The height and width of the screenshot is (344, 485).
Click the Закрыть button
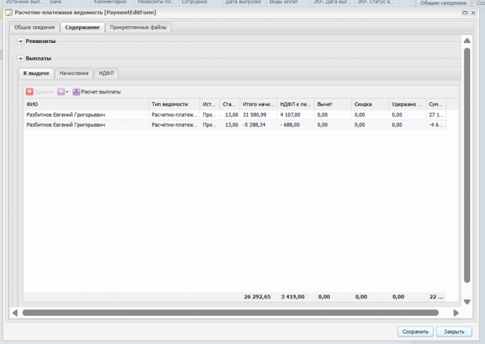pos(454,332)
